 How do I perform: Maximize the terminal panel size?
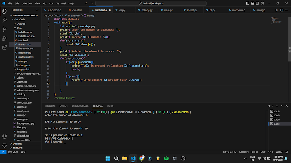pos(282,106)
